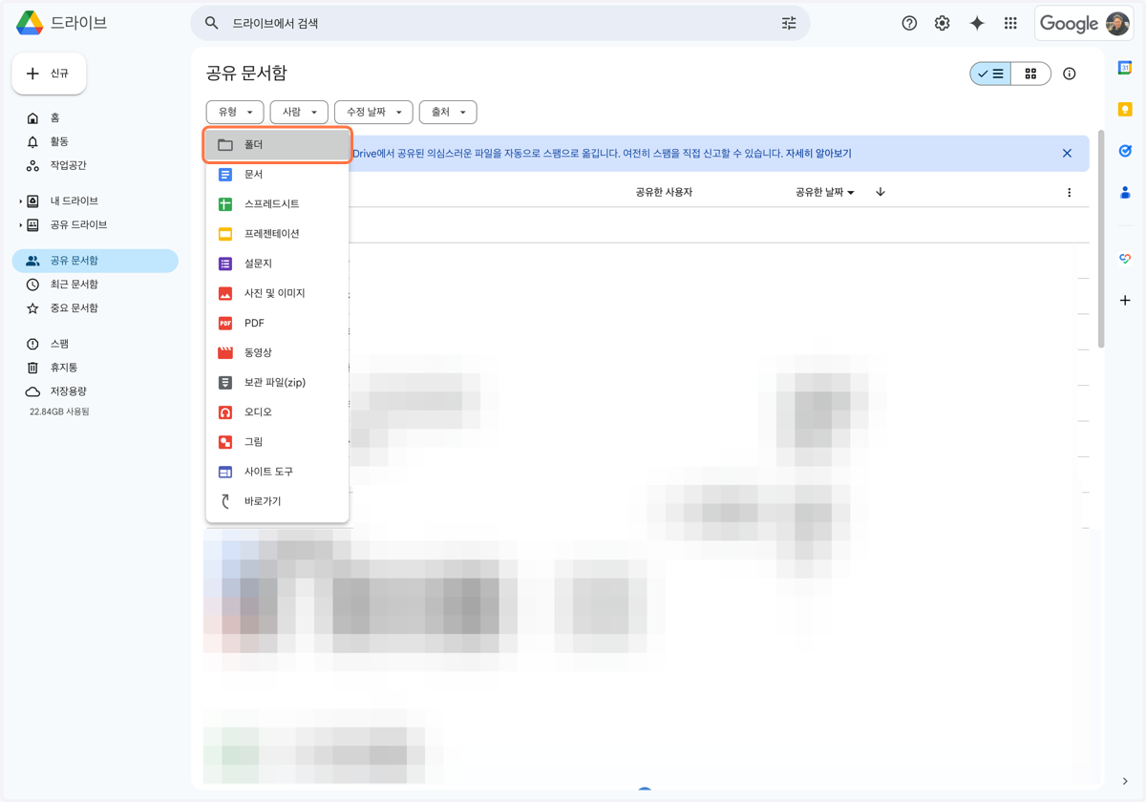
Task: Click 공유한 사용자 column header
Action: (664, 192)
